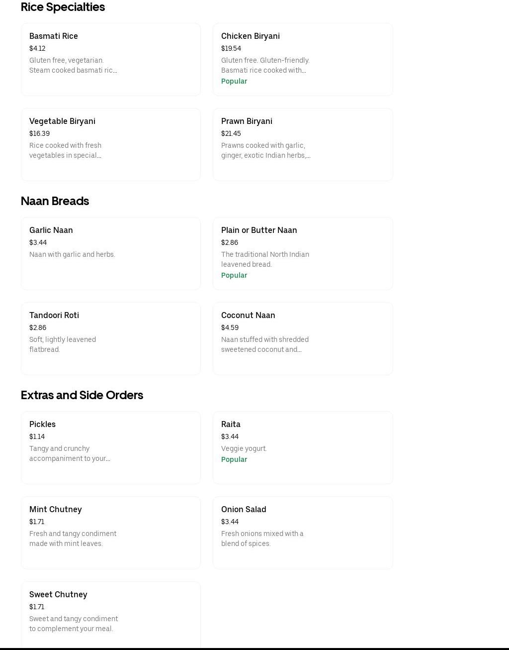Select the Tandoori Roti card
The width and height of the screenshot is (509, 650).
pos(110,338)
